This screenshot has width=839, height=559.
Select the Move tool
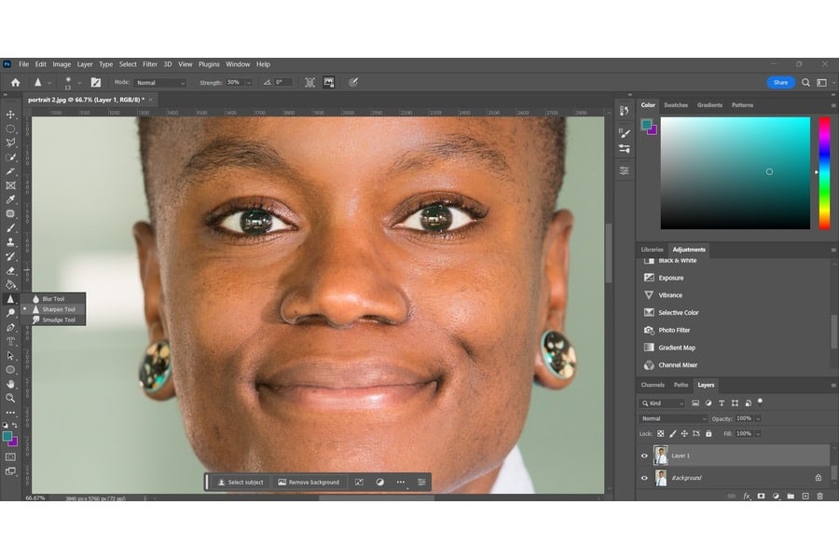(x=10, y=115)
